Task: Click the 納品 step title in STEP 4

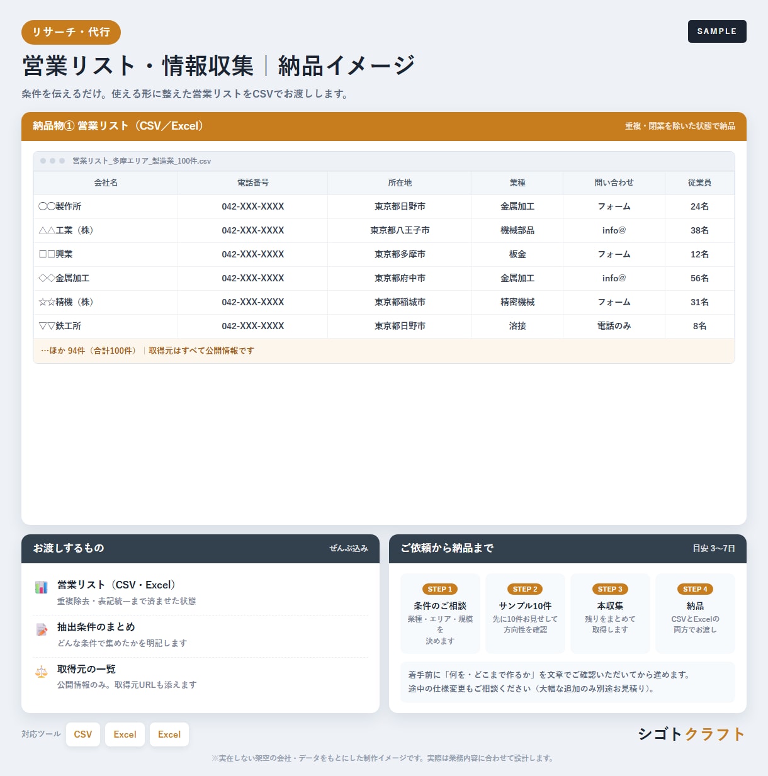Action: tap(696, 605)
